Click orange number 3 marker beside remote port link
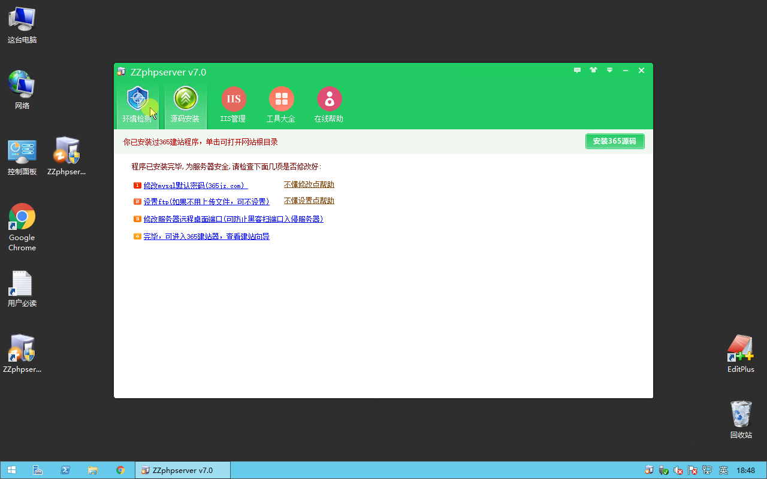 pyautogui.click(x=137, y=219)
